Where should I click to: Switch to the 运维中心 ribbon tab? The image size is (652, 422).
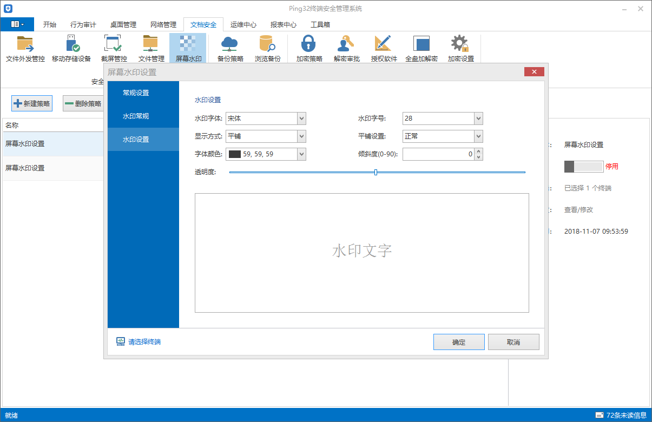(x=243, y=24)
